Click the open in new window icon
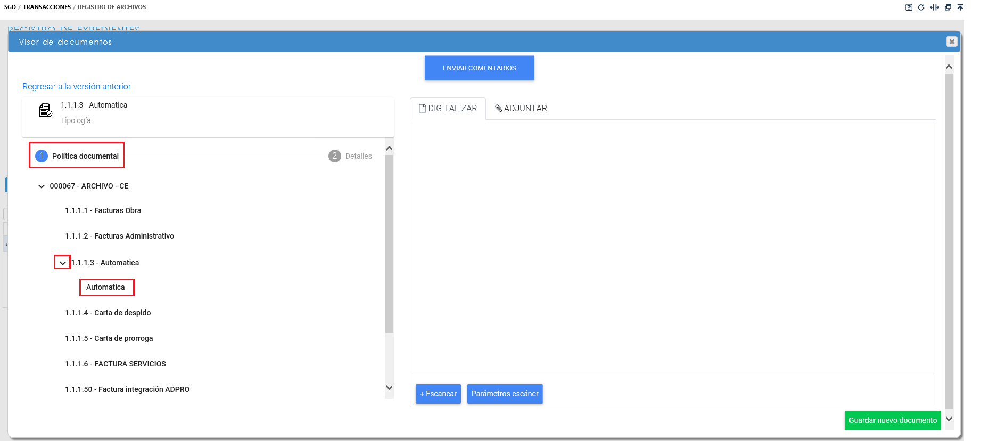This screenshot has width=998, height=441. (x=948, y=7)
